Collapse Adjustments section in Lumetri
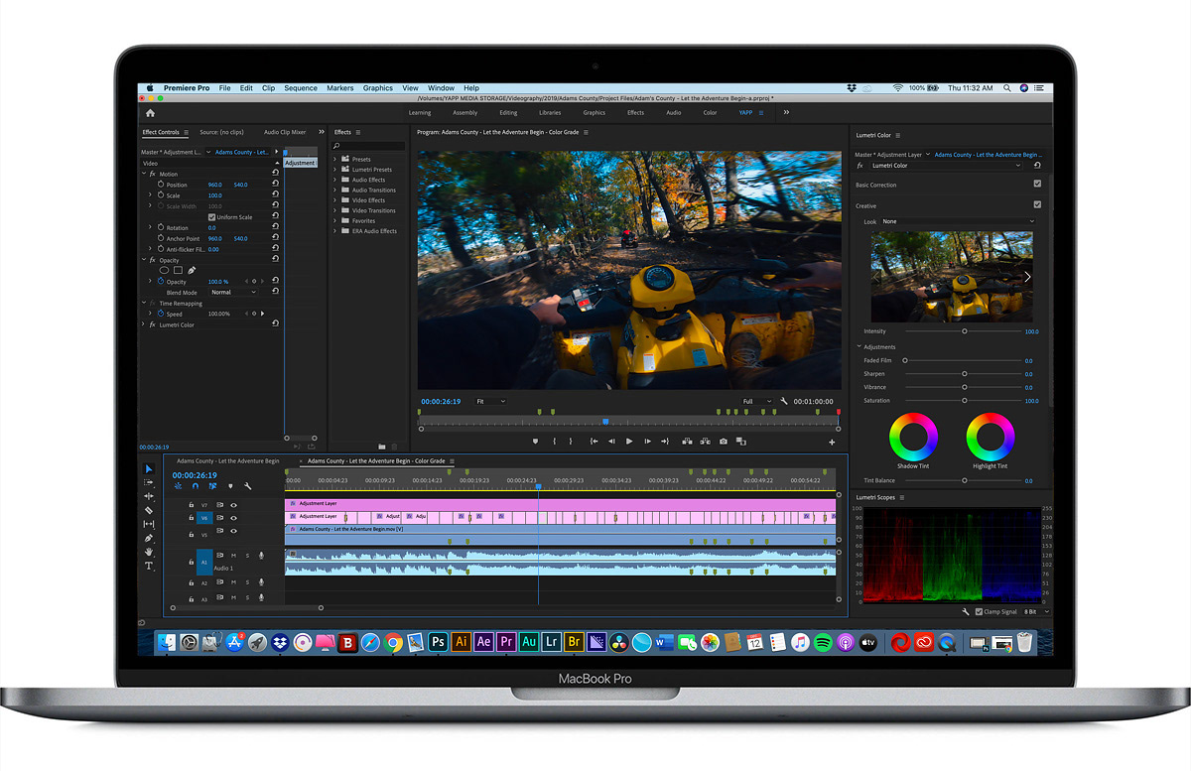Screen dimensions: 1191x771 tap(860, 346)
